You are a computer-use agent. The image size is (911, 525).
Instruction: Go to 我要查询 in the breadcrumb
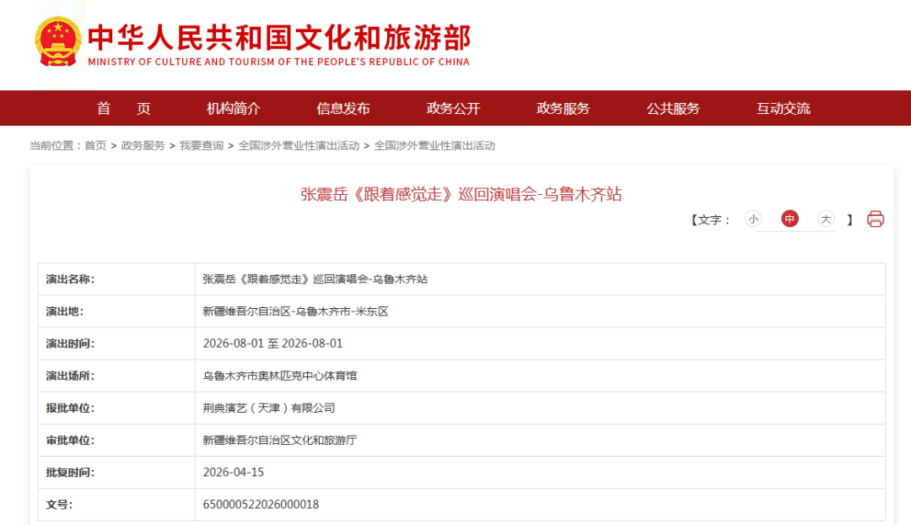point(202,145)
